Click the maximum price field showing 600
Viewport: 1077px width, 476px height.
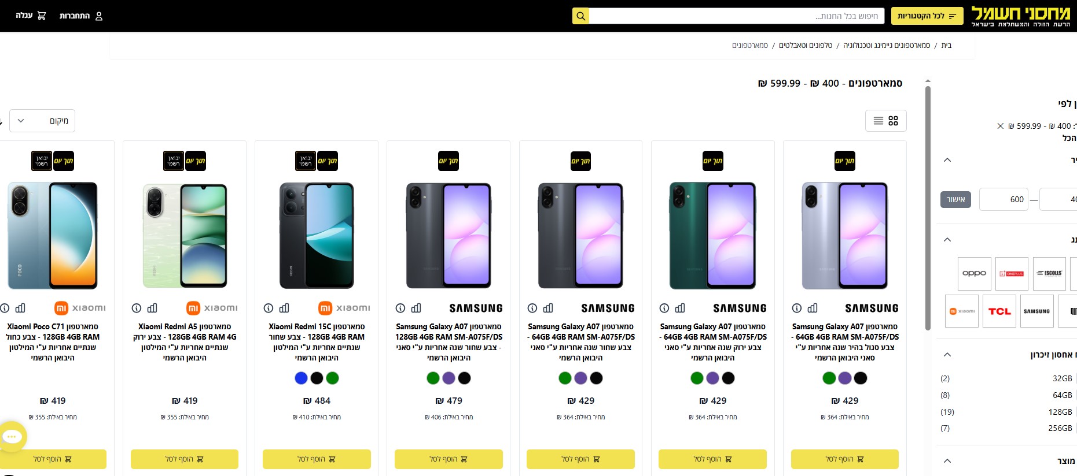click(x=1004, y=199)
